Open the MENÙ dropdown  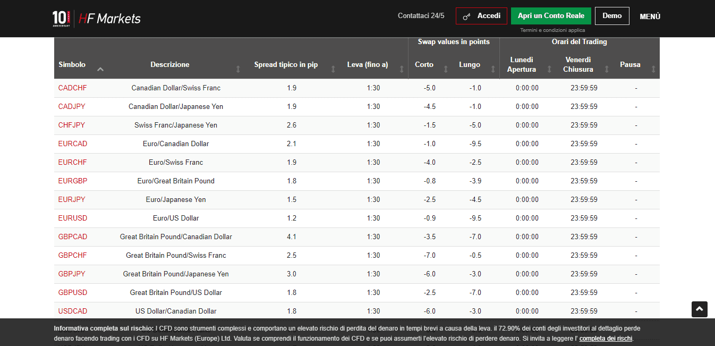pyautogui.click(x=649, y=16)
